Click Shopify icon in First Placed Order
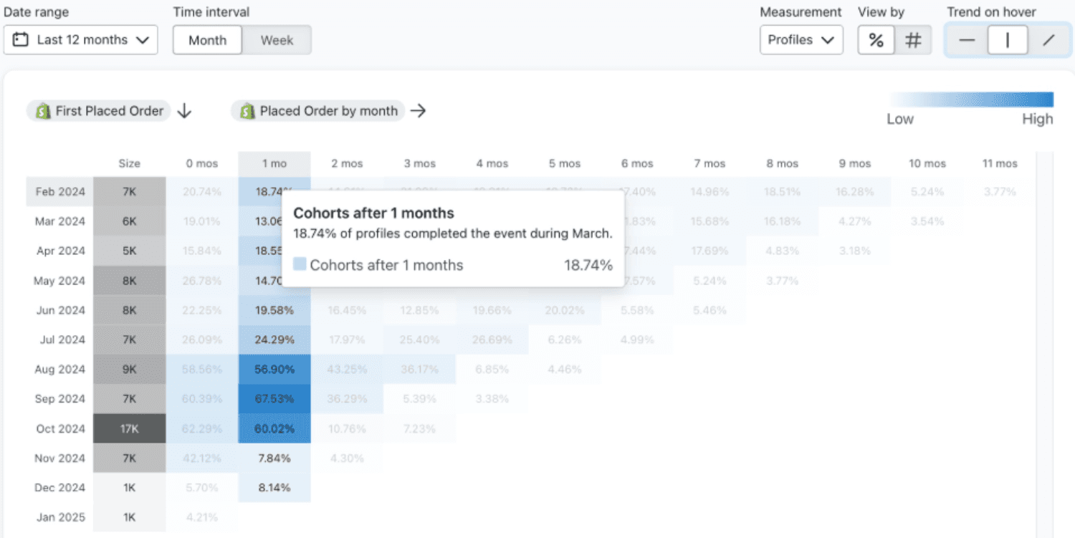This screenshot has height=538, width=1075. point(43,111)
